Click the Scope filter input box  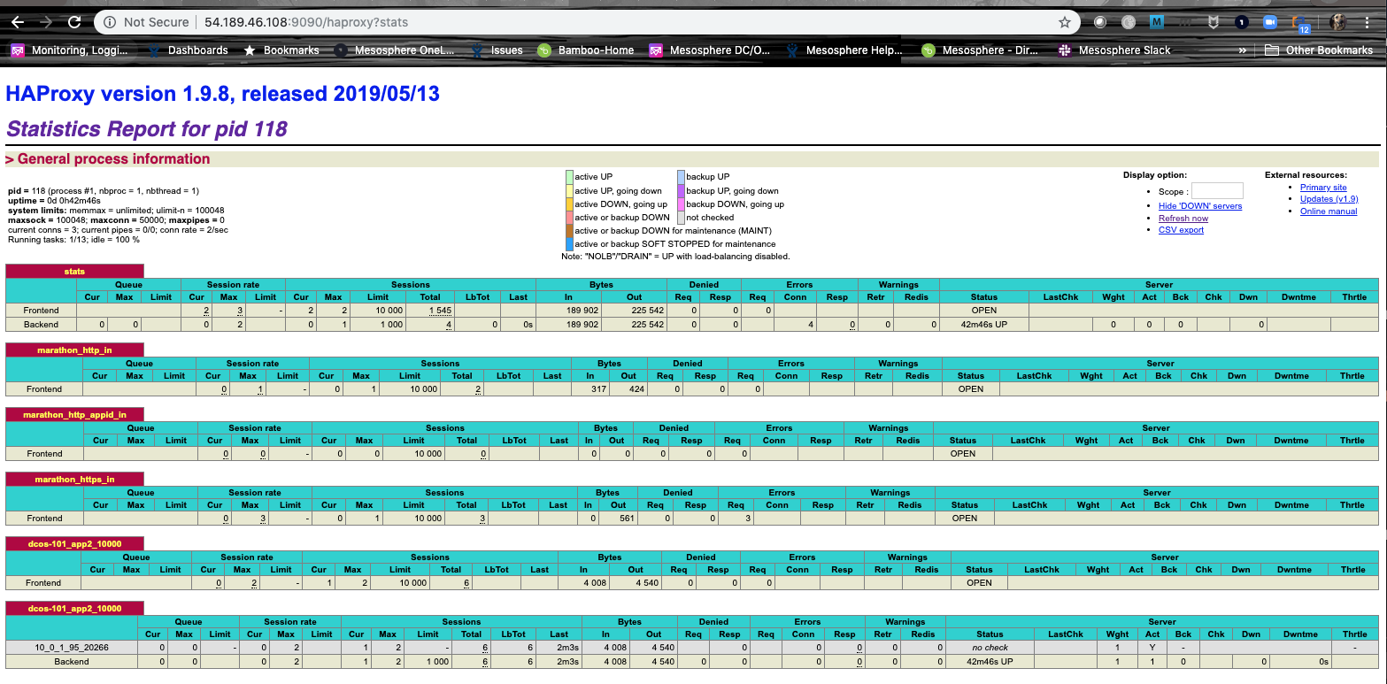click(1217, 191)
